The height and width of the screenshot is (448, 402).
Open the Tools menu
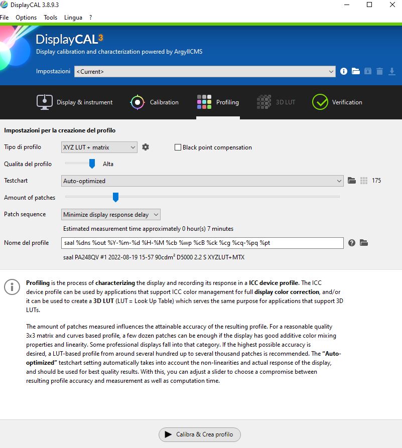[51, 18]
